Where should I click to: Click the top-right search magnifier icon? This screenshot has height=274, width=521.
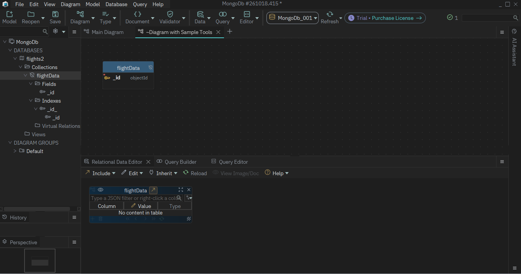516,18
